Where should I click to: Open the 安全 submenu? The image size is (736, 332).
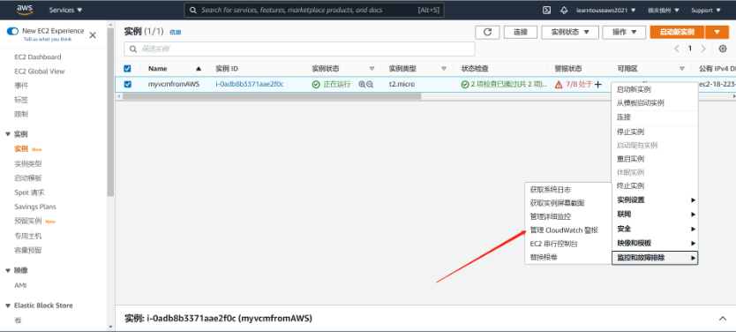(x=656, y=229)
